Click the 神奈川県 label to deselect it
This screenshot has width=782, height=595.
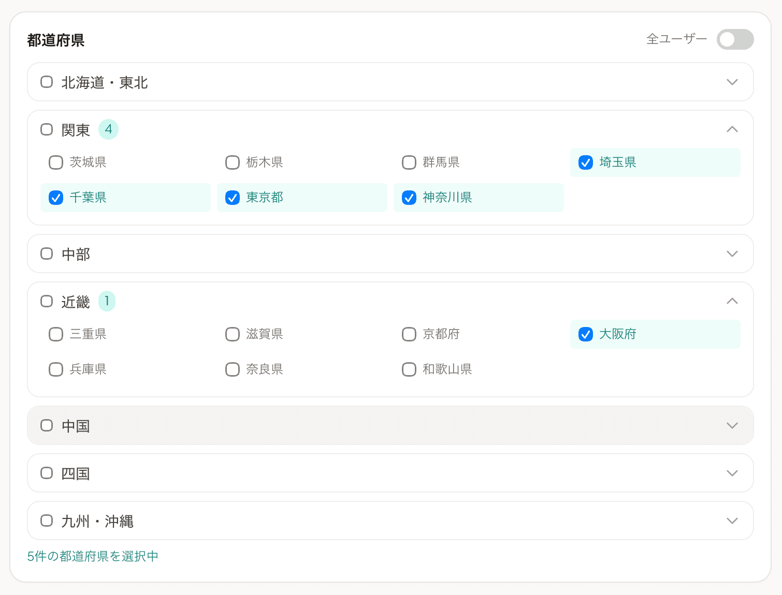pyautogui.click(x=447, y=198)
